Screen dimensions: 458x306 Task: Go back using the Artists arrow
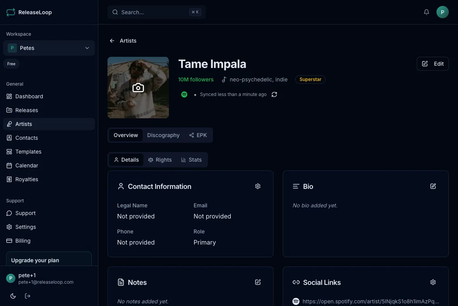tap(112, 41)
